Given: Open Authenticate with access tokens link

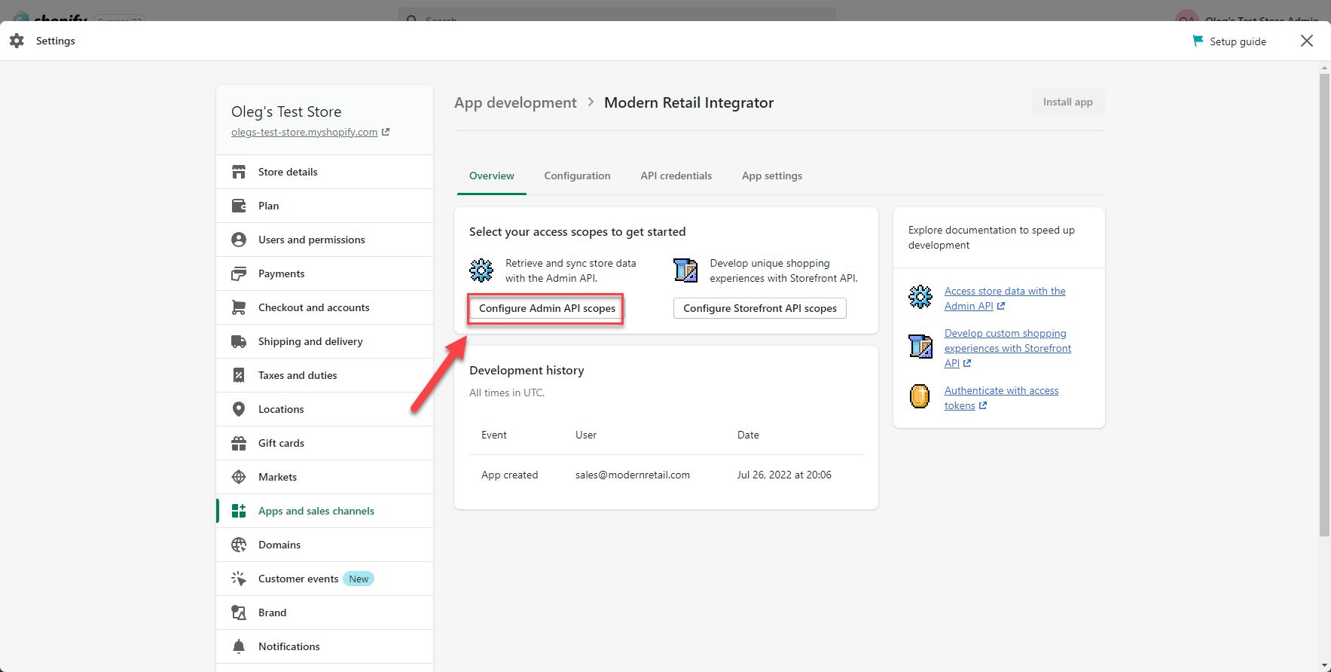Looking at the screenshot, I should (x=1002, y=398).
